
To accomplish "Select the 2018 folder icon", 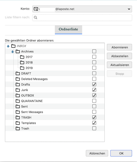I will point(22,62).
